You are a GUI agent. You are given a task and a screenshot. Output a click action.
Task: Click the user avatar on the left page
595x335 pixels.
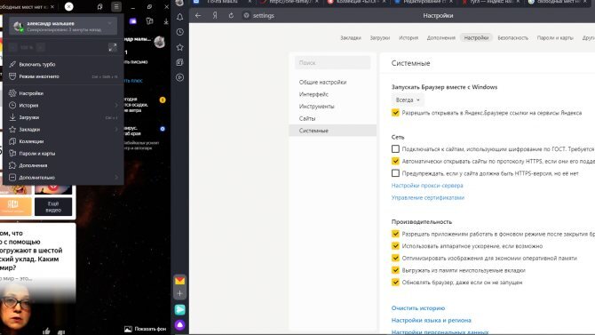point(160,42)
